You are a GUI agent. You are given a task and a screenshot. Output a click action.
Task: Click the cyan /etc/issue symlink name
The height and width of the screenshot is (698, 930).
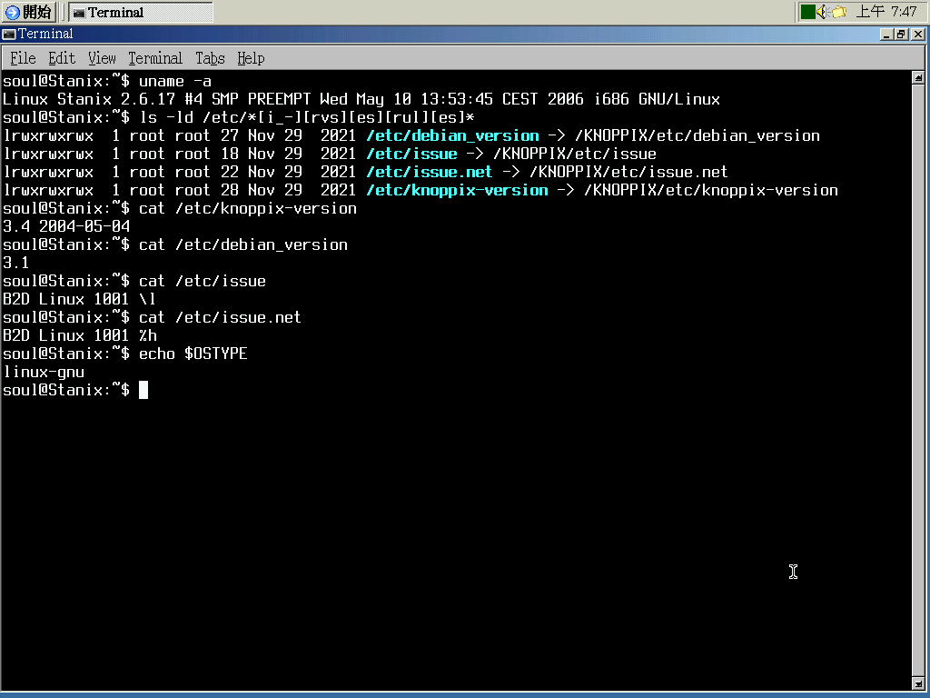pyautogui.click(x=411, y=154)
